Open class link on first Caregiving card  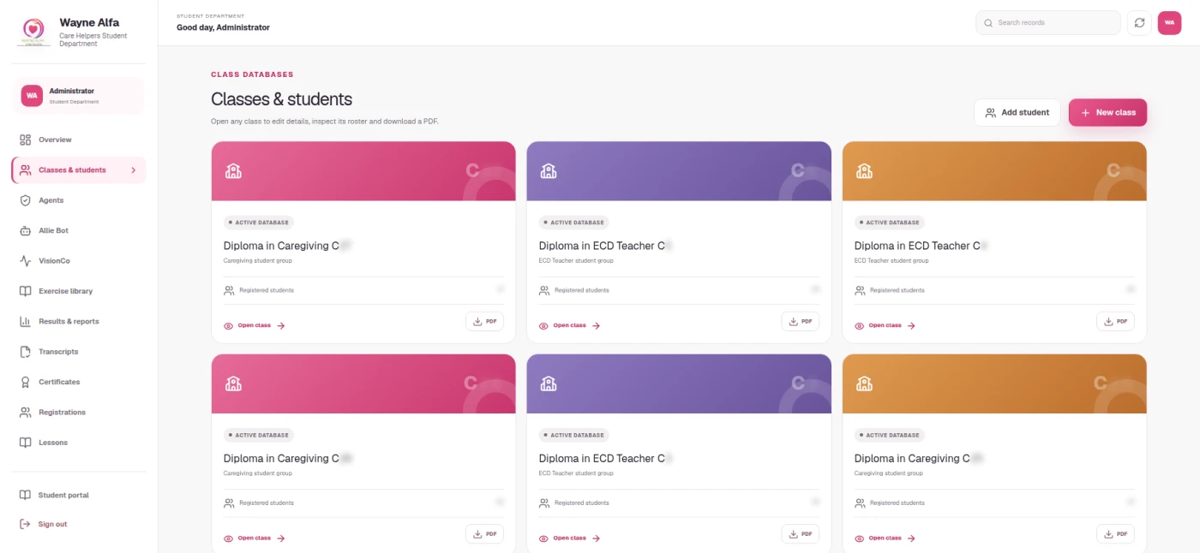(255, 325)
